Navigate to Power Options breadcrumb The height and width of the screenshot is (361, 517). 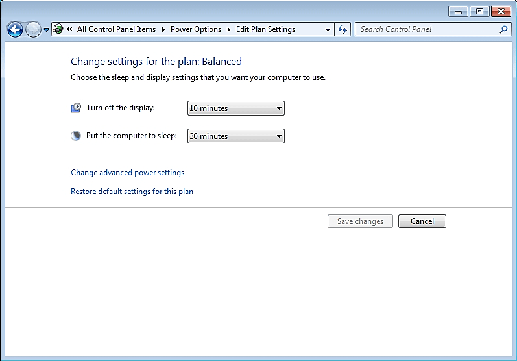pos(195,29)
